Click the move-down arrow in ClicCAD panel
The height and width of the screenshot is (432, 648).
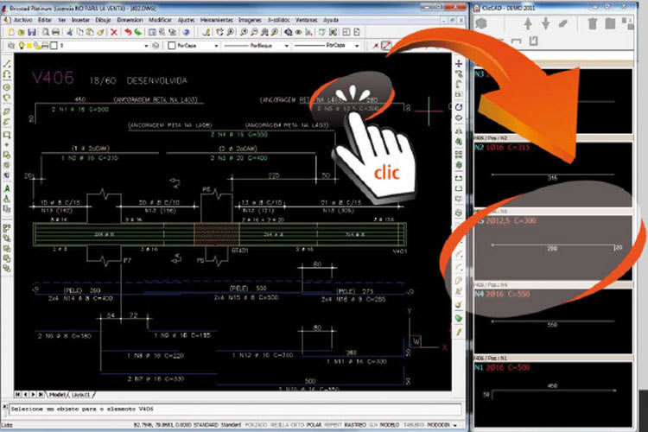[545, 23]
